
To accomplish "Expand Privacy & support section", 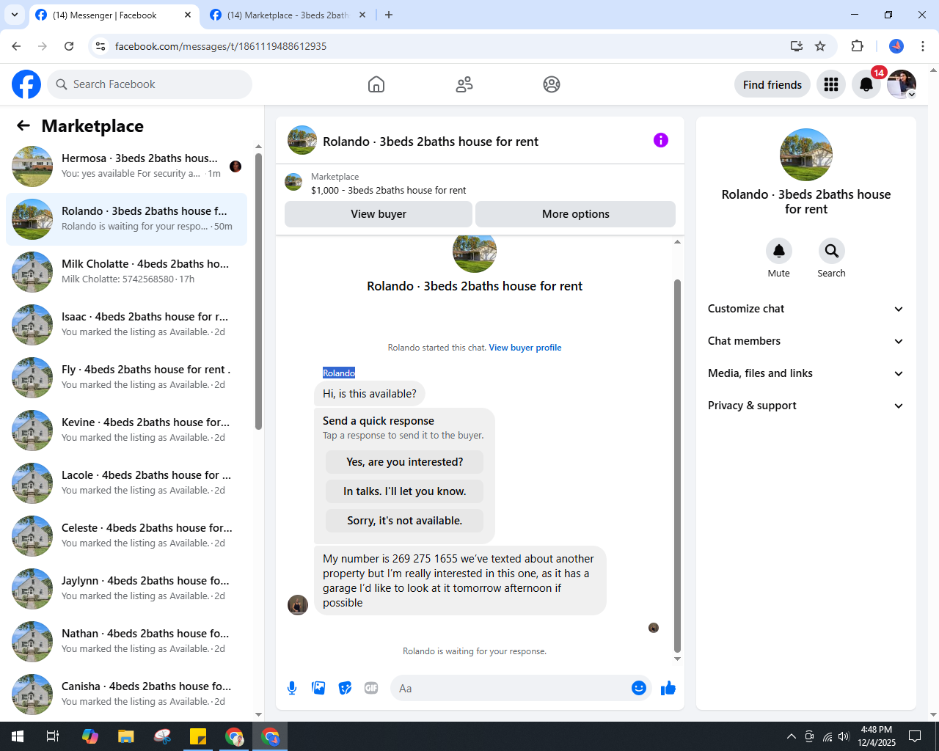I will 806,406.
